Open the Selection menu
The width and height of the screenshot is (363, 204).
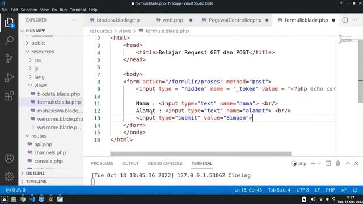tap(29, 10)
